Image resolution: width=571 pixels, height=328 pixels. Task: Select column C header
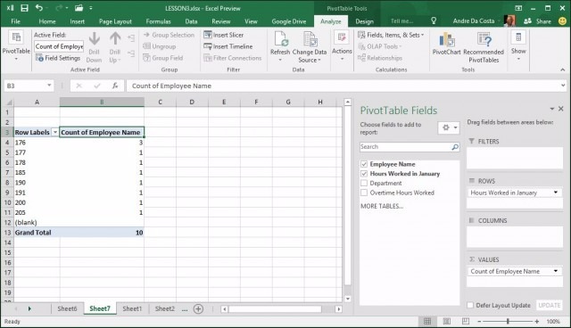click(x=160, y=102)
